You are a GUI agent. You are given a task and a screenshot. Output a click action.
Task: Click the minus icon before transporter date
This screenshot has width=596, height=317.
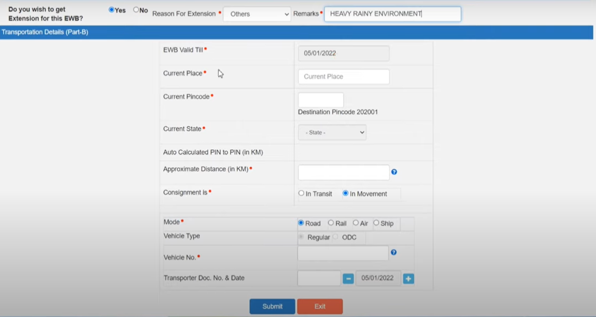(x=348, y=279)
